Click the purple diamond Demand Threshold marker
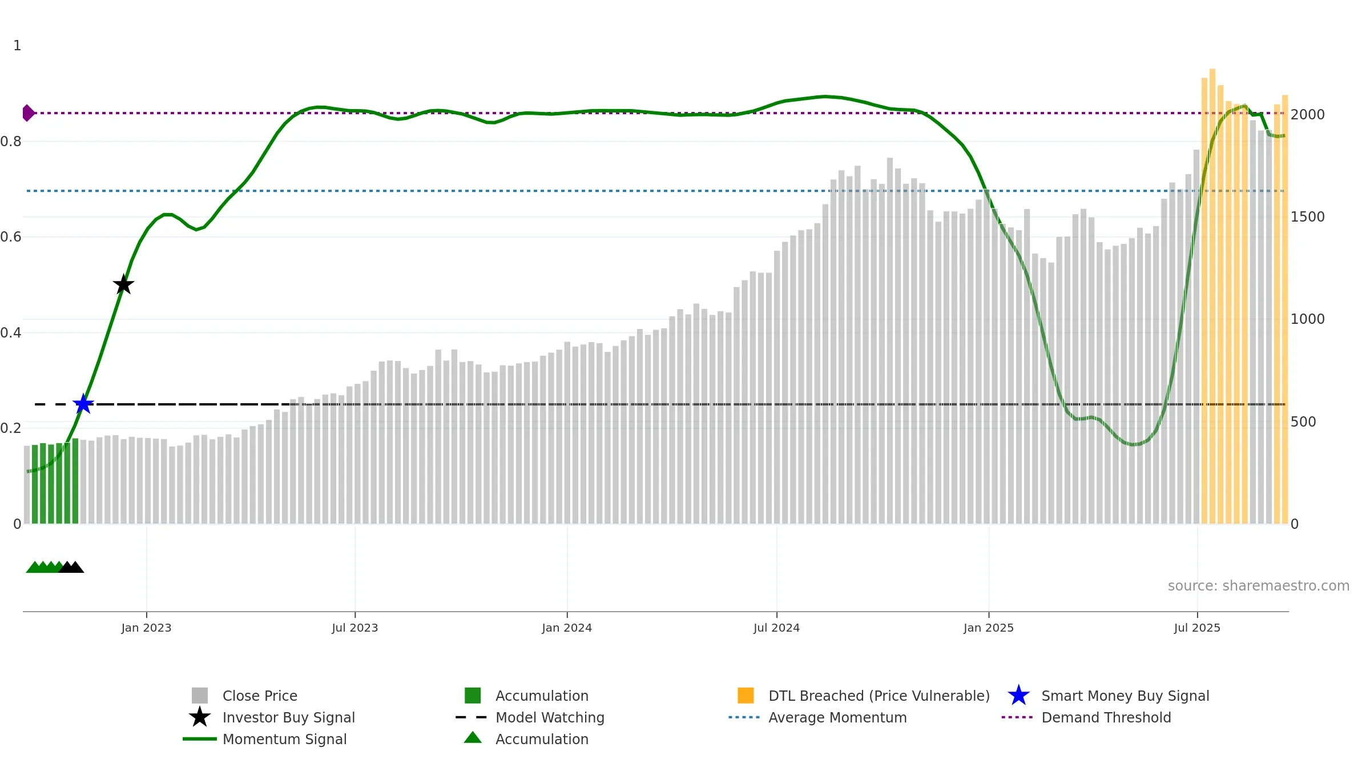 [x=28, y=113]
